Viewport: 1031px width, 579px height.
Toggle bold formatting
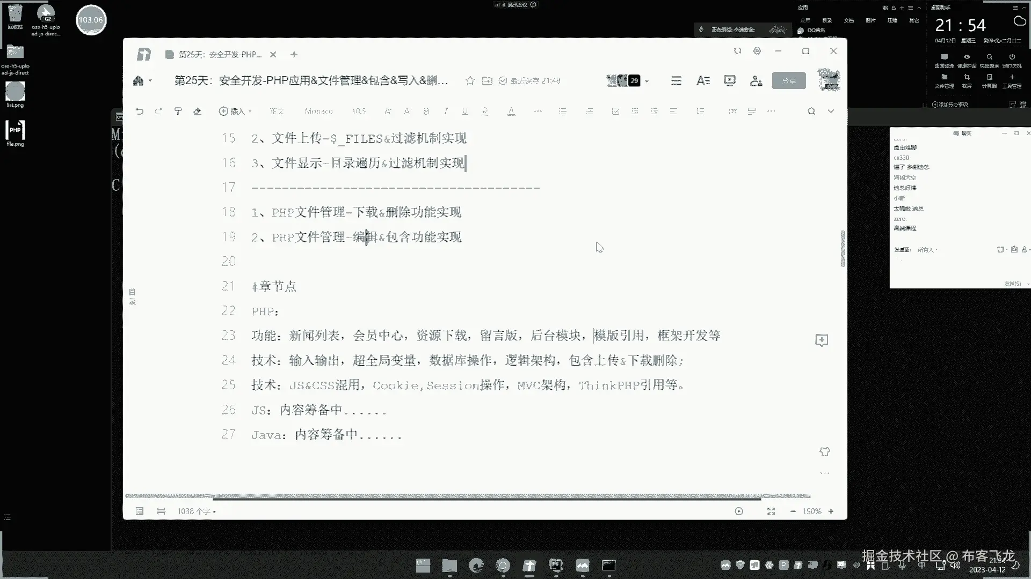tap(426, 111)
